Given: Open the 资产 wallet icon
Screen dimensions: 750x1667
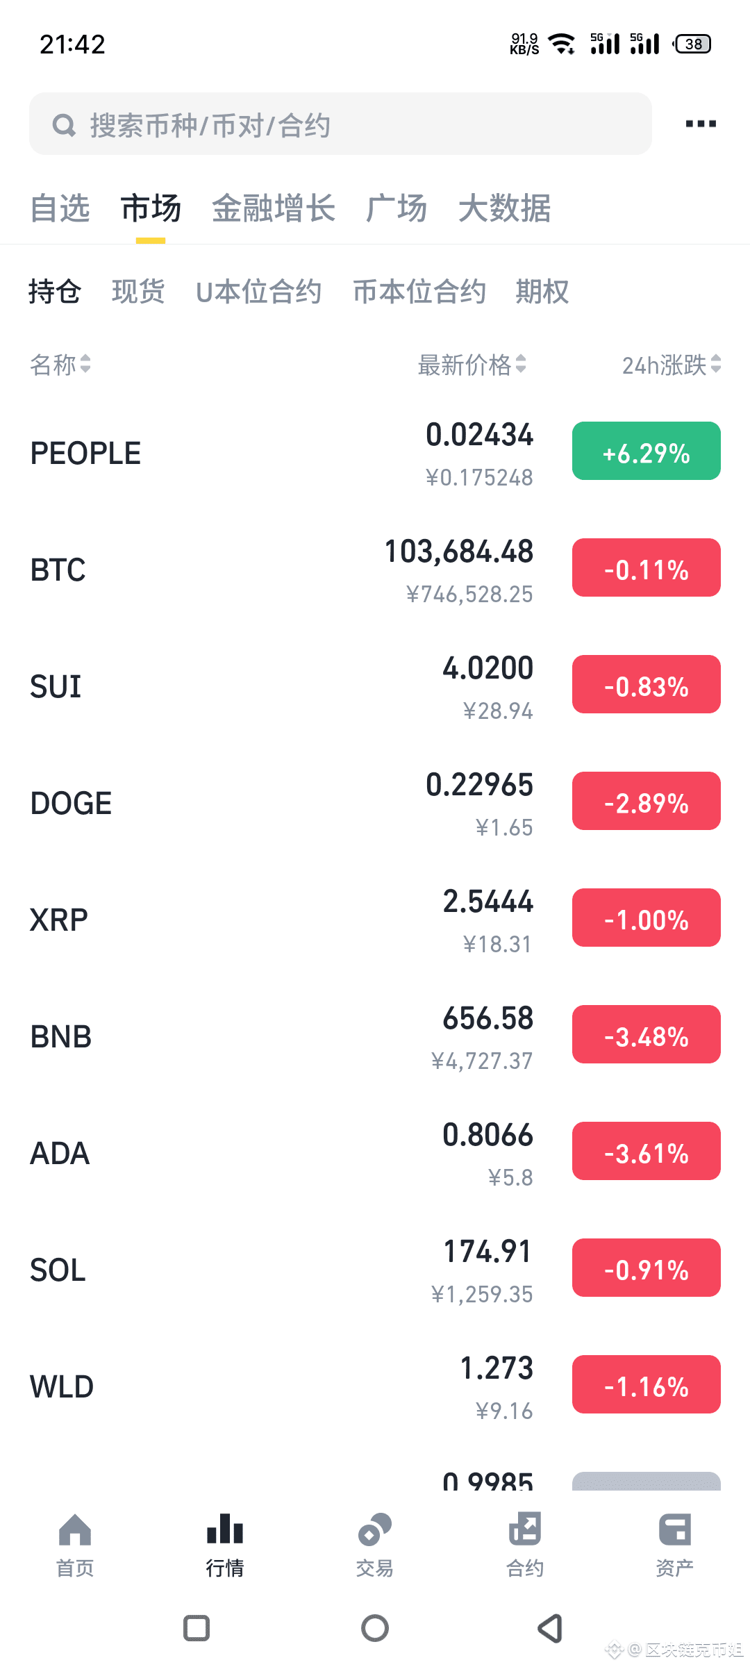Looking at the screenshot, I should pyautogui.click(x=675, y=1529).
